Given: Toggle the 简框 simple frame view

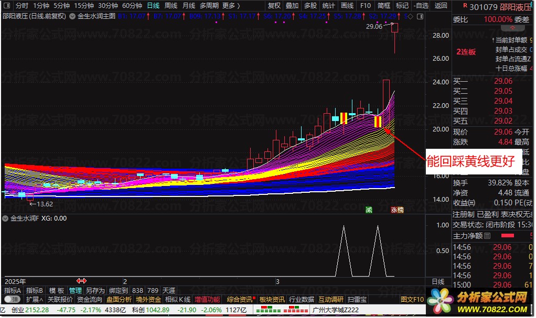Looking at the screenshot, I should pyautogui.click(x=383, y=5).
